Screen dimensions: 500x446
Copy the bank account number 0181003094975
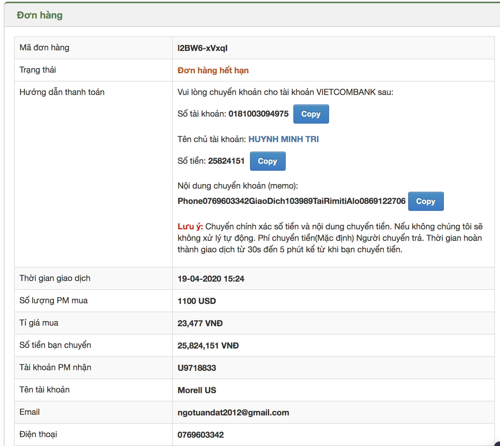[311, 114]
